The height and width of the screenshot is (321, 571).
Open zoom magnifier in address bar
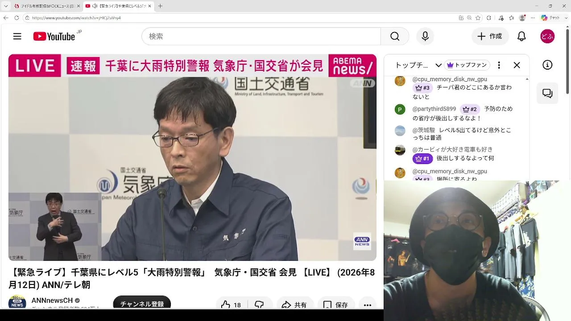469,18
